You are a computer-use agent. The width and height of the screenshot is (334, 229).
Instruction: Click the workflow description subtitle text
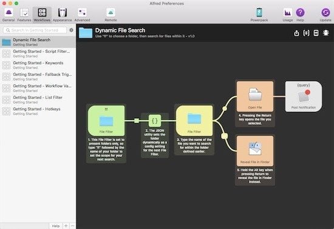[x=145, y=36]
